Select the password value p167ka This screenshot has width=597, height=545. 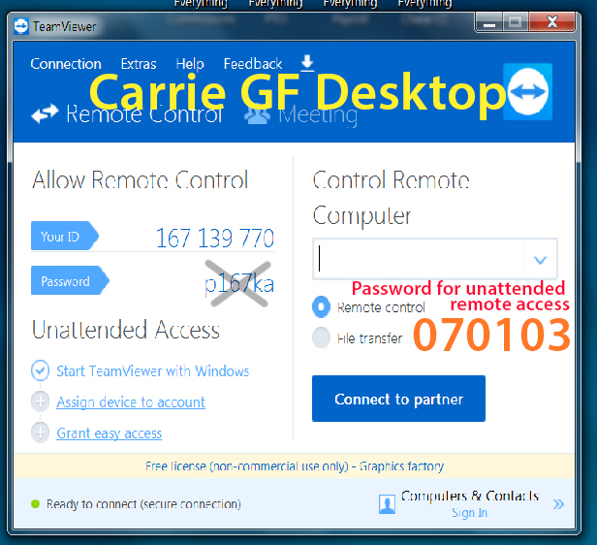coord(239,284)
